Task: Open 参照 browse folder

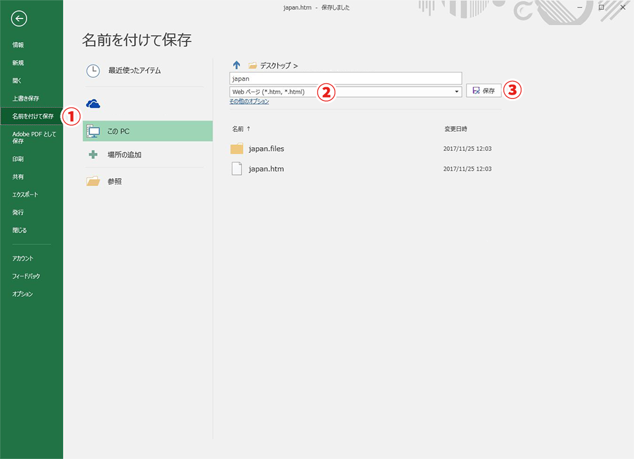Action: pos(114,181)
